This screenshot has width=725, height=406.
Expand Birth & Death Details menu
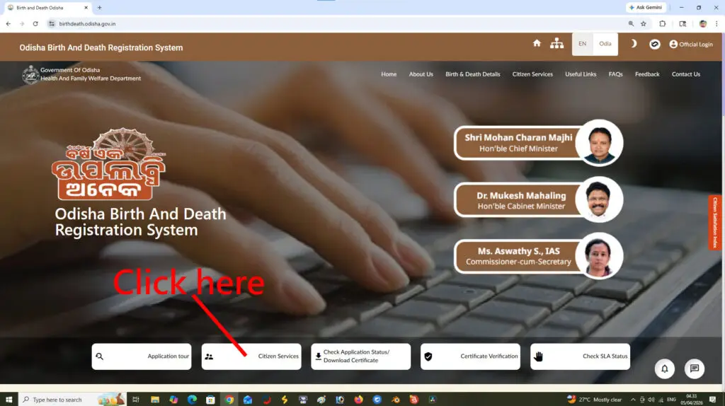(472, 74)
